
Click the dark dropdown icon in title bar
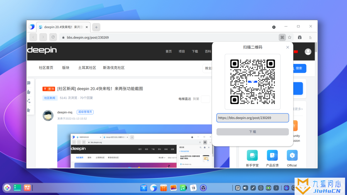(x=274, y=27)
